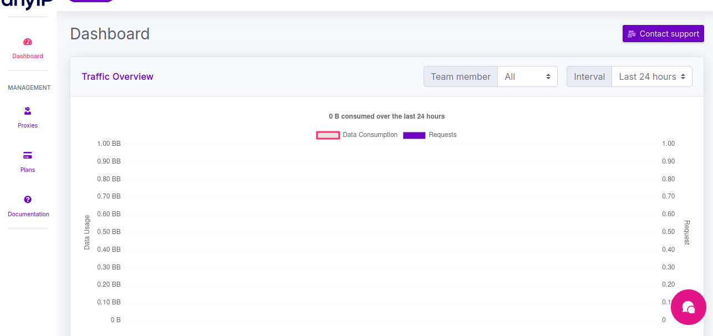The width and height of the screenshot is (713, 336).
Task: Click the Documentation question mark icon
Action: [28, 200]
